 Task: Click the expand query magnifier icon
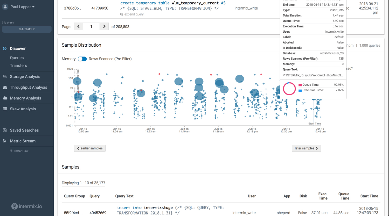(122, 15)
